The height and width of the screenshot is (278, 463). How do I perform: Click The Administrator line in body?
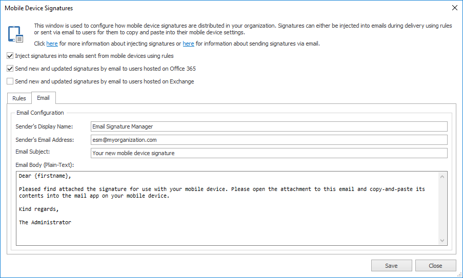45,222
